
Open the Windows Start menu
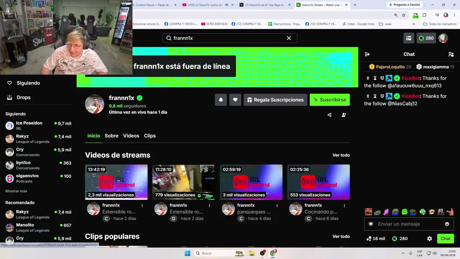187,253
